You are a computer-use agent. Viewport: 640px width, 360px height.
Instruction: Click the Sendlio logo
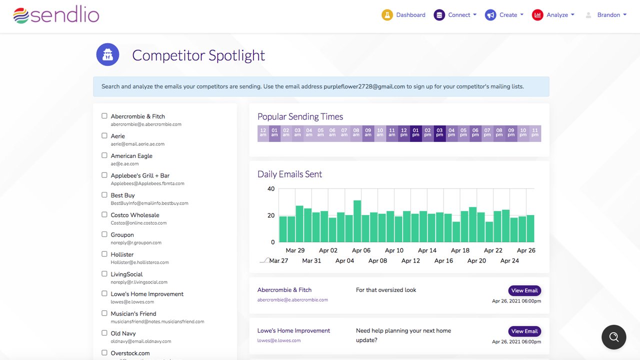[56, 15]
